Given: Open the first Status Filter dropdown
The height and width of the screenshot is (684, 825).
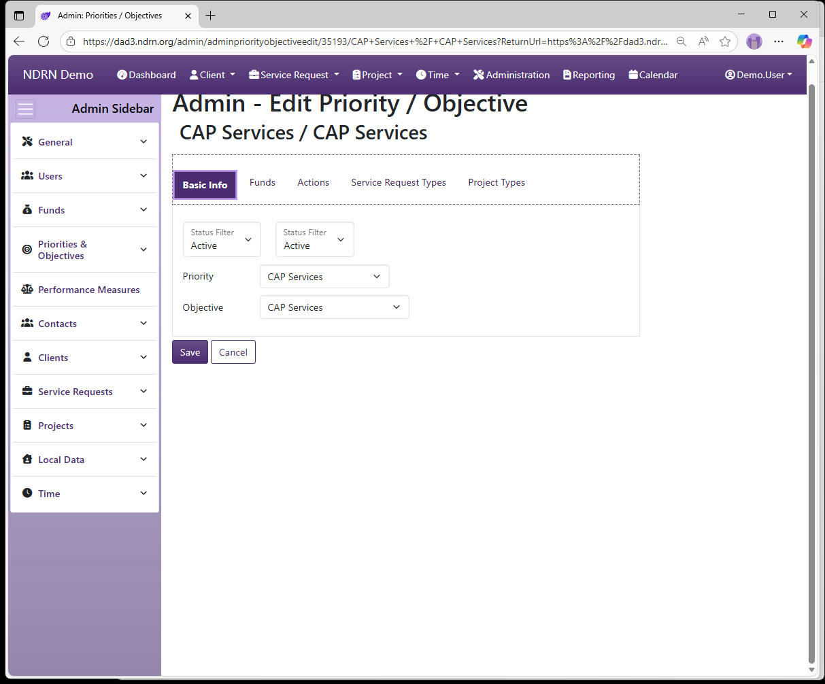Looking at the screenshot, I should pyautogui.click(x=222, y=239).
